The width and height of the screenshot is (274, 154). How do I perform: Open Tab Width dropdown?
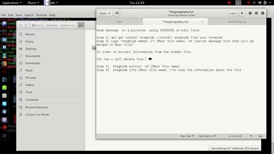pos(207,136)
